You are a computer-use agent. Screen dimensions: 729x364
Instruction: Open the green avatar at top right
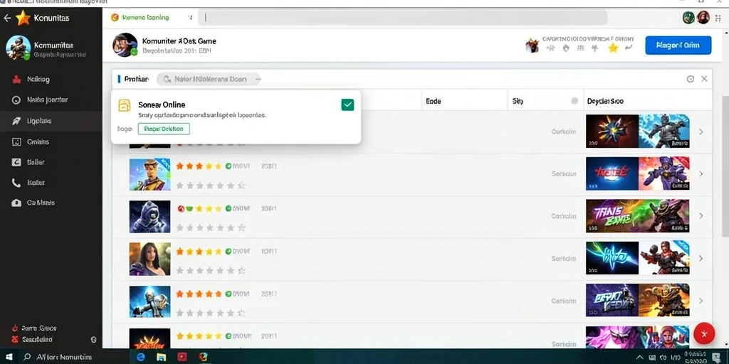688,18
